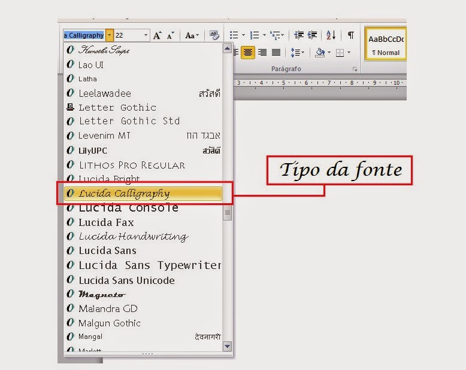
Task: Select Lucida Handwriting font
Action: 143,236
